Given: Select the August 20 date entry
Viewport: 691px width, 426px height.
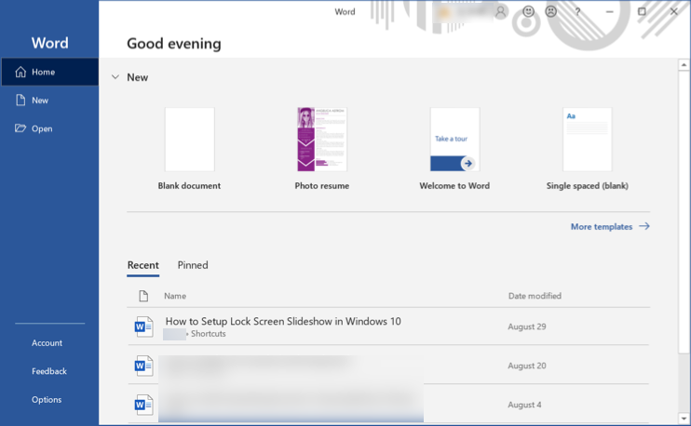Looking at the screenshot, I should (x=526, y=366).
